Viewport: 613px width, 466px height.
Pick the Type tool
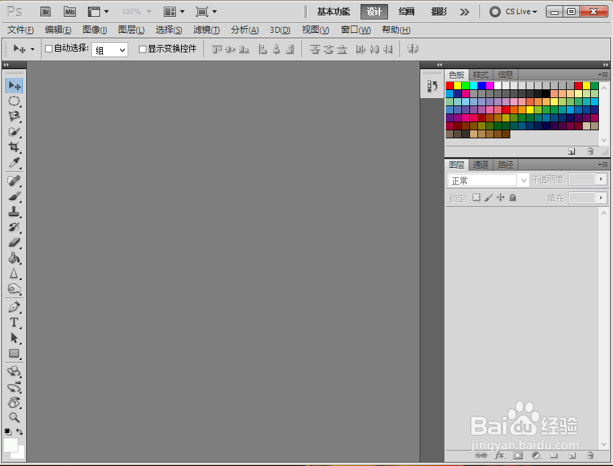coord(14,322)
